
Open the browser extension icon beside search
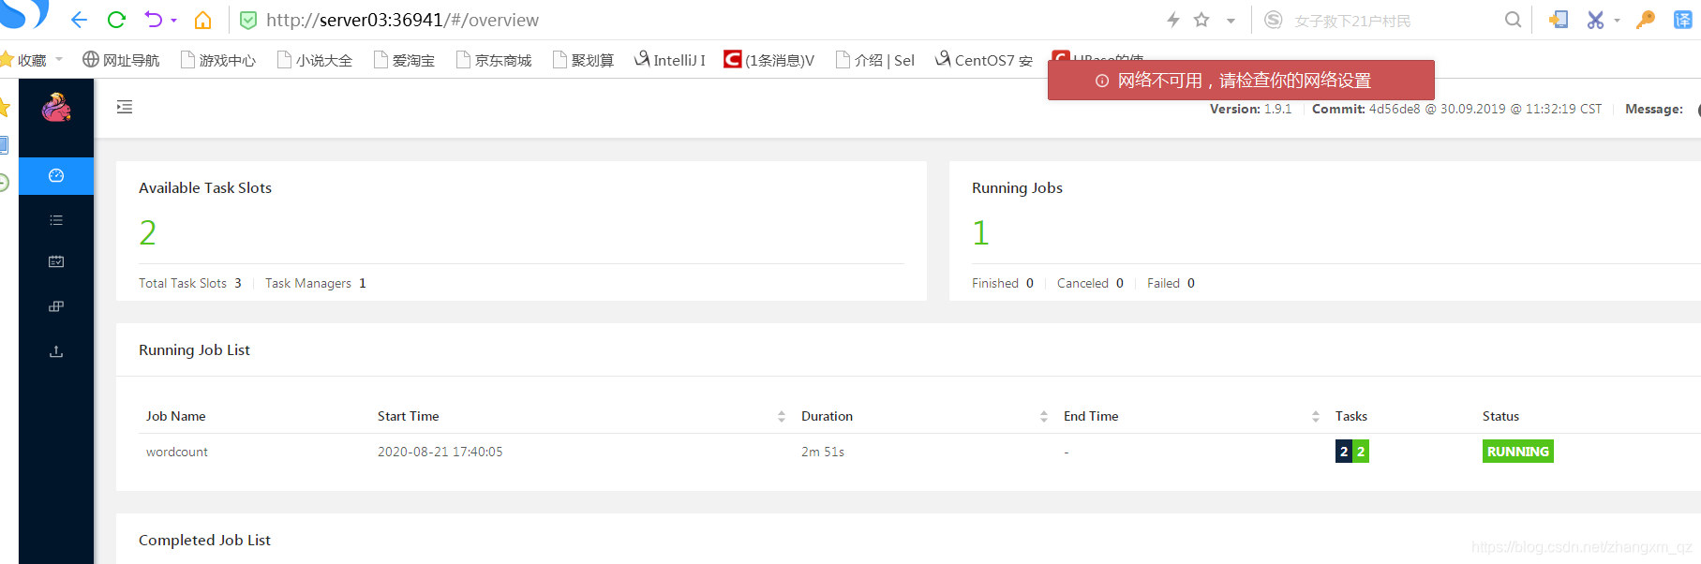coord(1558,20)
